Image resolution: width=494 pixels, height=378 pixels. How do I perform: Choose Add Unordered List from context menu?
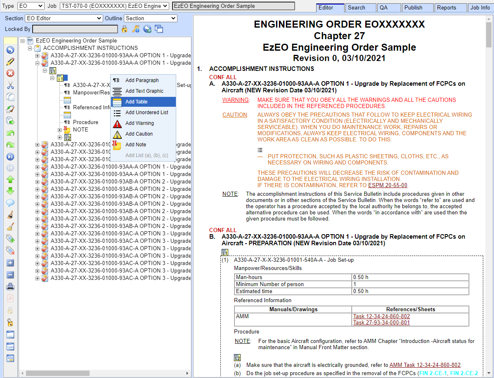[143, 113]
